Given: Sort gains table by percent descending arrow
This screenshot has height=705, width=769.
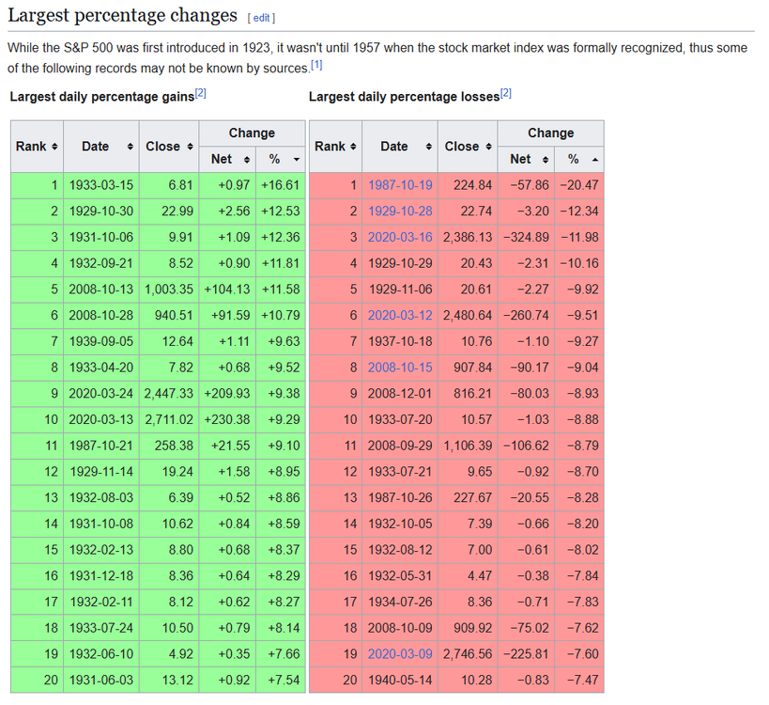Looking at the screenshot, I should [x=296, y=160].
